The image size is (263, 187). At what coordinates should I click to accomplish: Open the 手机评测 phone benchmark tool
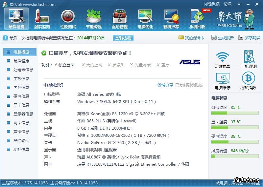pyautogui.click(x=249, y=60)
